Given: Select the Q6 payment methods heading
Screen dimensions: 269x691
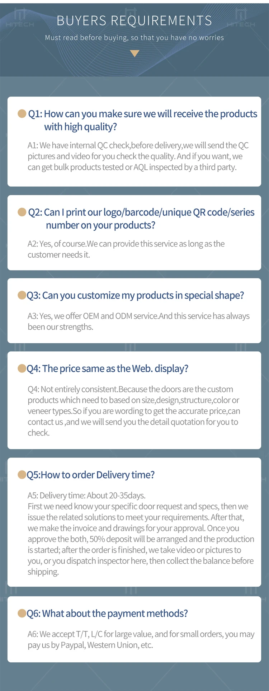Looking at the screenshot, I should click(107, 613).
